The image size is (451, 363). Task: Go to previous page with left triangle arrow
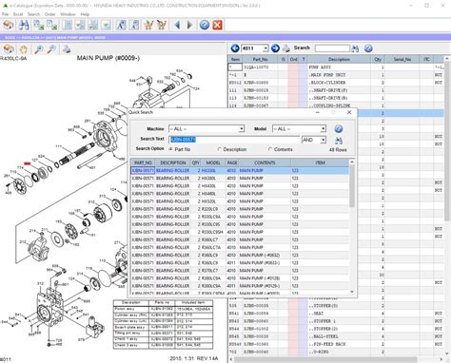[x=177, y=25]
